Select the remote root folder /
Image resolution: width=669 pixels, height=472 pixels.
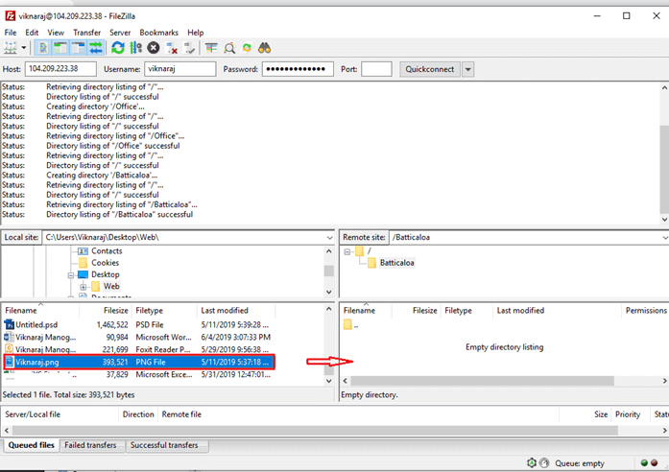[x=370, y=251]
